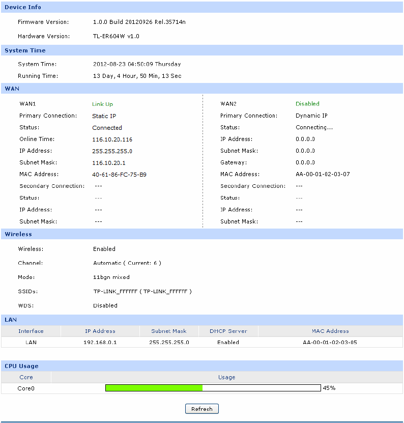The width and height of the screenshot is (404, 423).
Task: Click the MAC Address column header in LAN table
Action: tap(330, 331)
